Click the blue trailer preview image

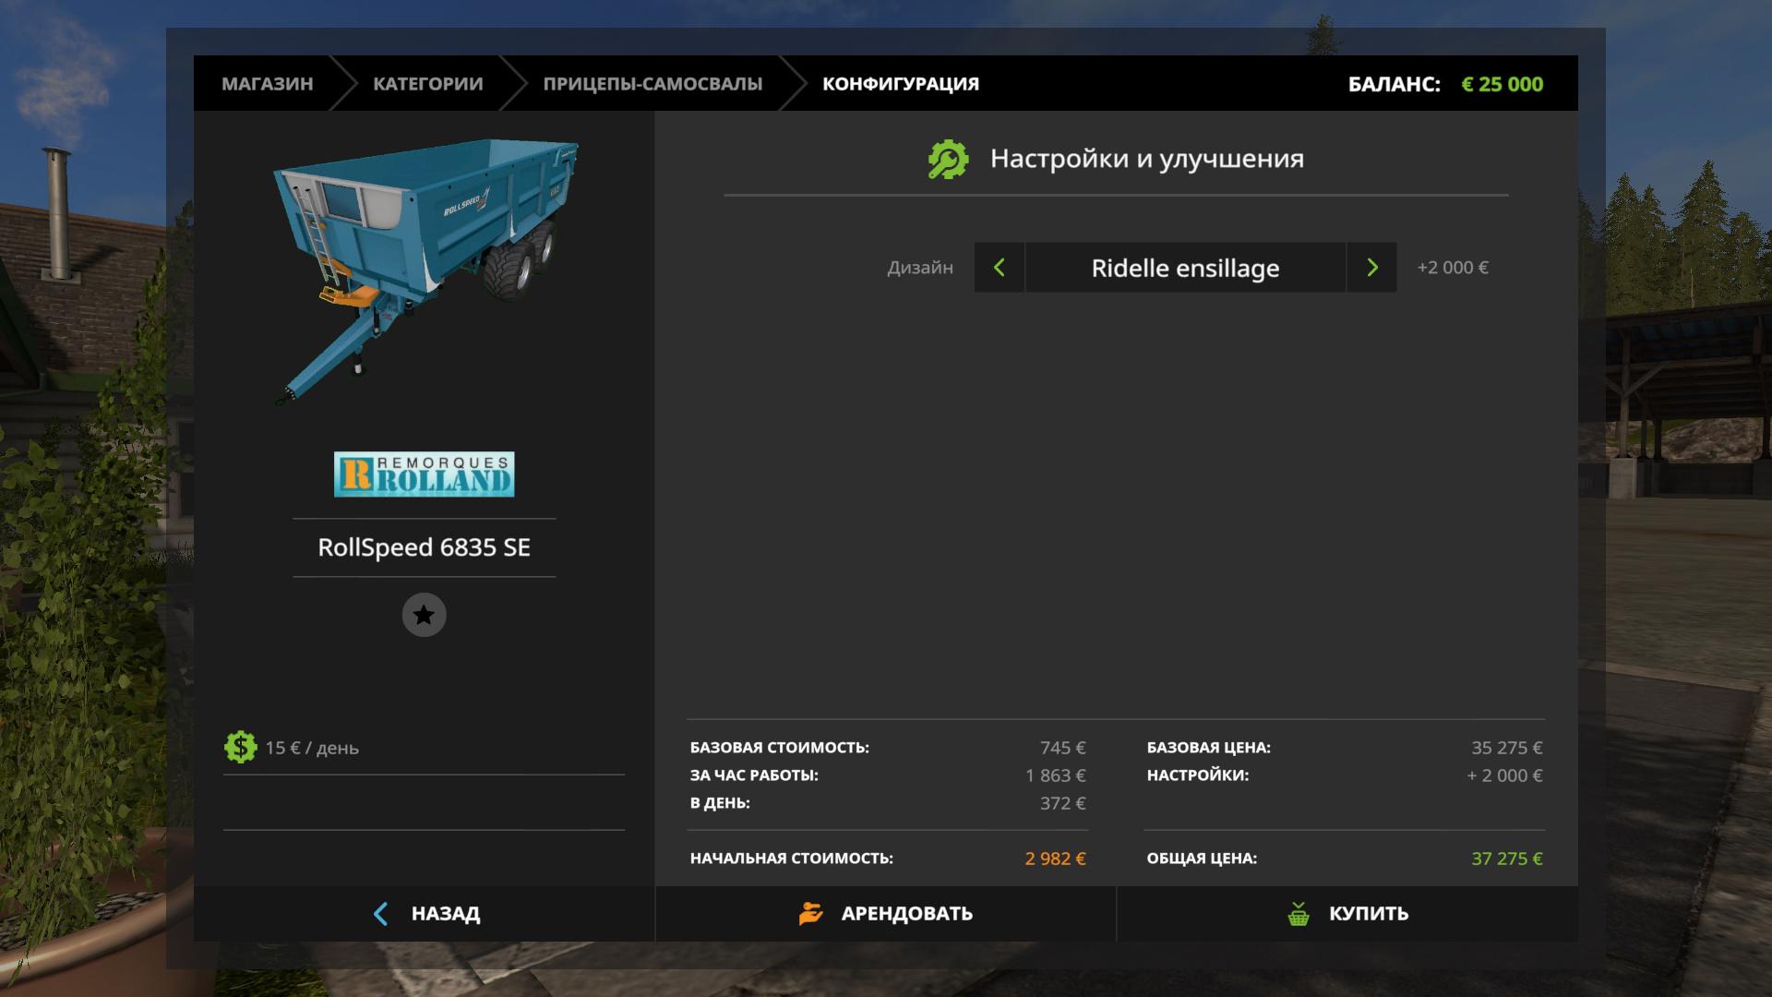424,268
